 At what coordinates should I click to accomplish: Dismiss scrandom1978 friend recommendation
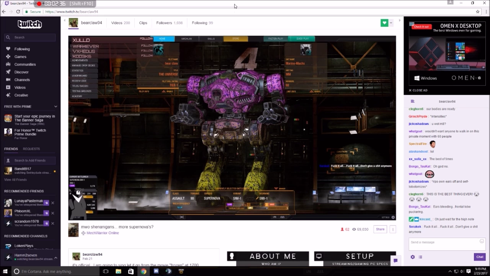tap(53, 223)
